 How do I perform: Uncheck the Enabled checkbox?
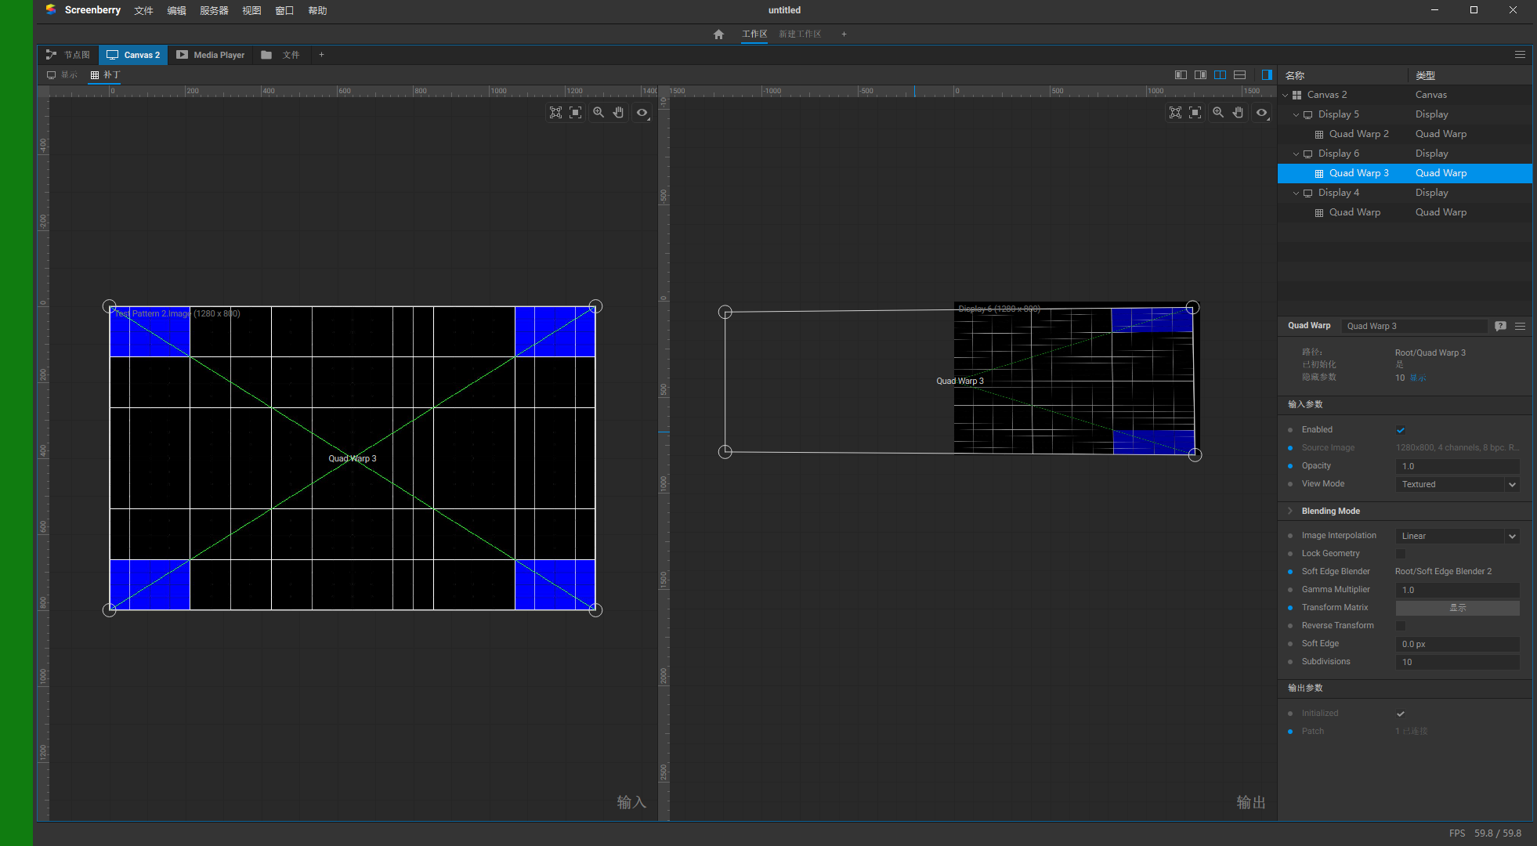(x=1401, y=430)
